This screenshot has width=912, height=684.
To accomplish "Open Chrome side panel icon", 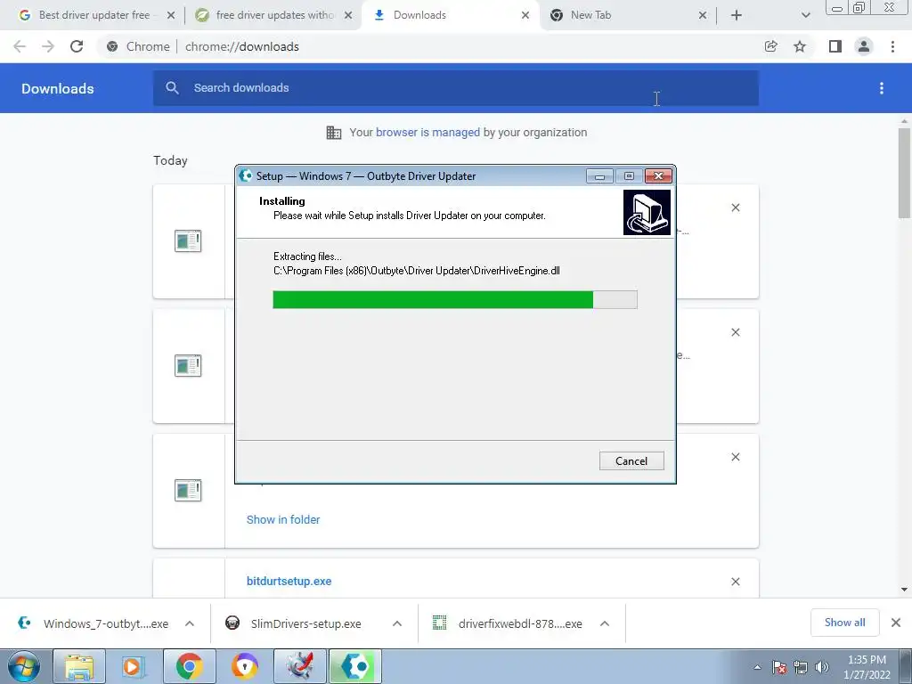I will (835, 46).
